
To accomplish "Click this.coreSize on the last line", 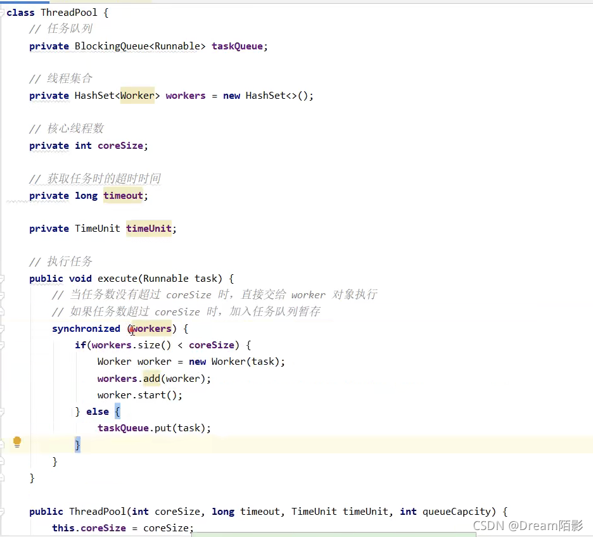I will tap(89, 528).
